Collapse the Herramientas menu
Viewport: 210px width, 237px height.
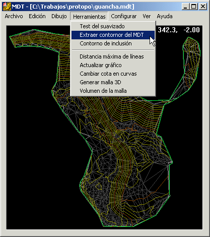pos(89,17)
